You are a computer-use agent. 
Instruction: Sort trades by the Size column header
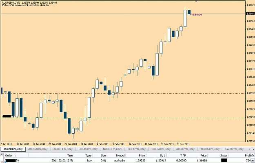tap(100, 155)
